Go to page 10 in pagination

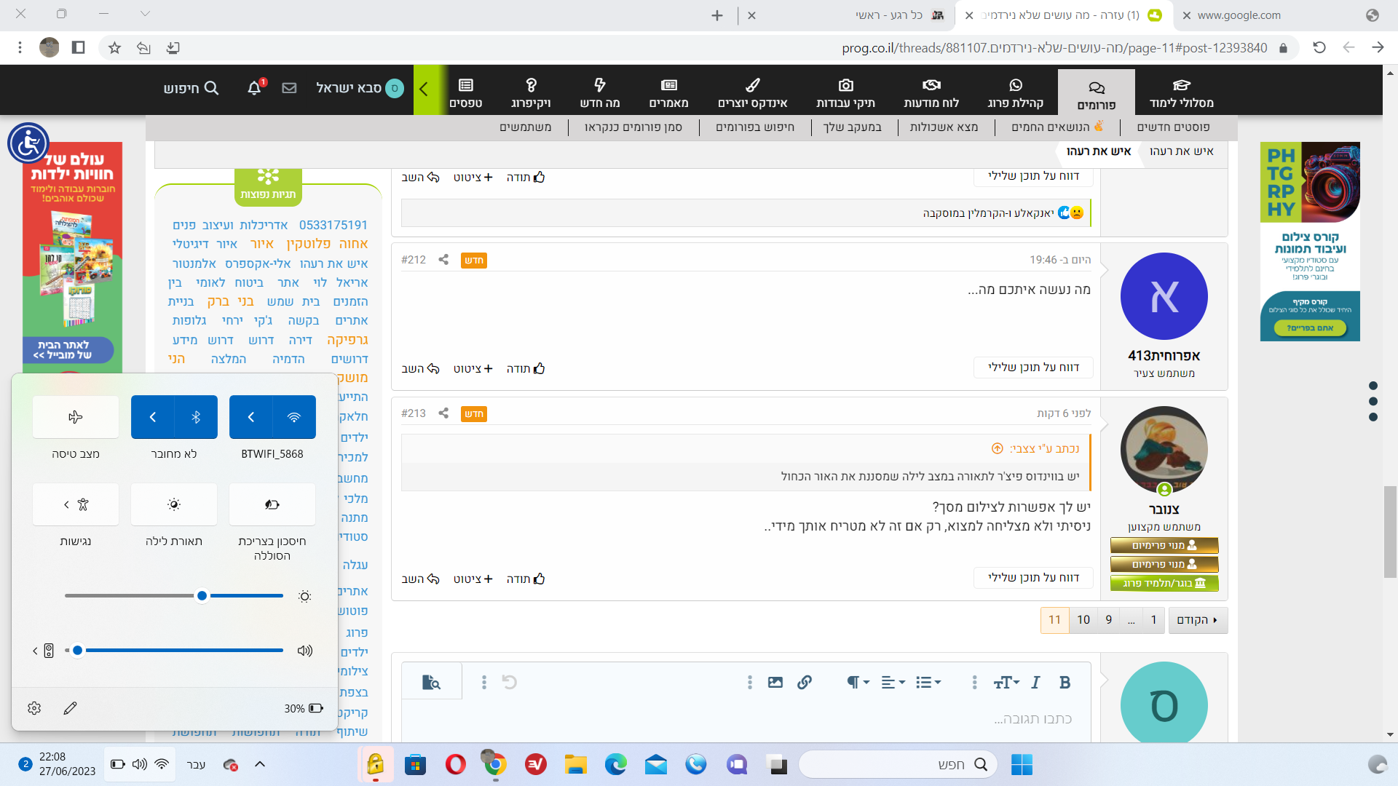click(x=1083, y=620)
